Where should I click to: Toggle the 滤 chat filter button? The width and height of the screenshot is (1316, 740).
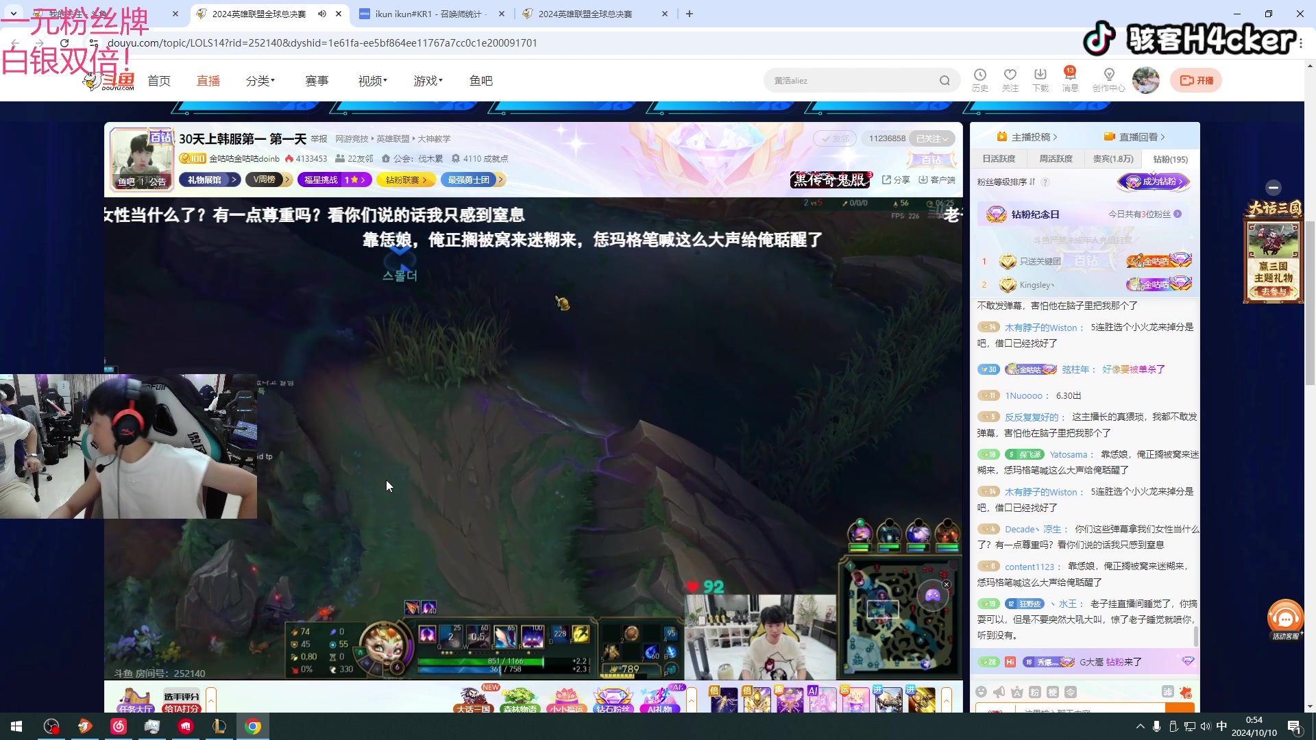pyautogui.click(x=1168, y=692)
